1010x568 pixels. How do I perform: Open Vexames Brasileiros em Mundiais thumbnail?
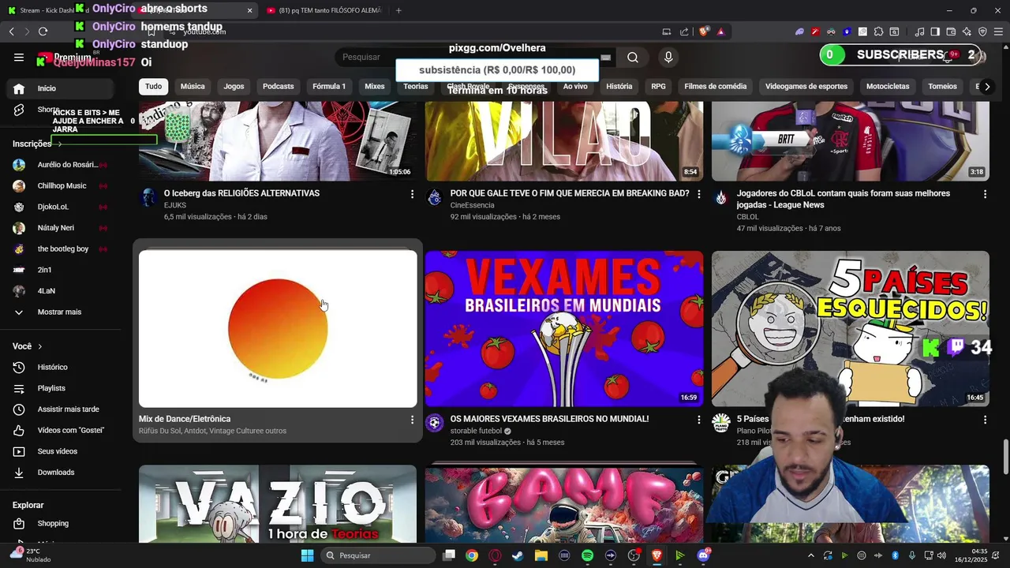[x=564, y=329]
